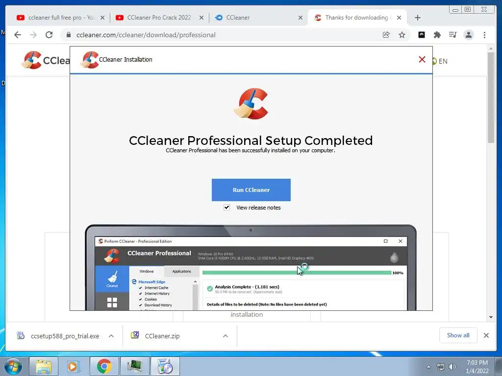Click the volume speaker tray icon
Viewport: 502px width, 376px height.
point(452,367)
